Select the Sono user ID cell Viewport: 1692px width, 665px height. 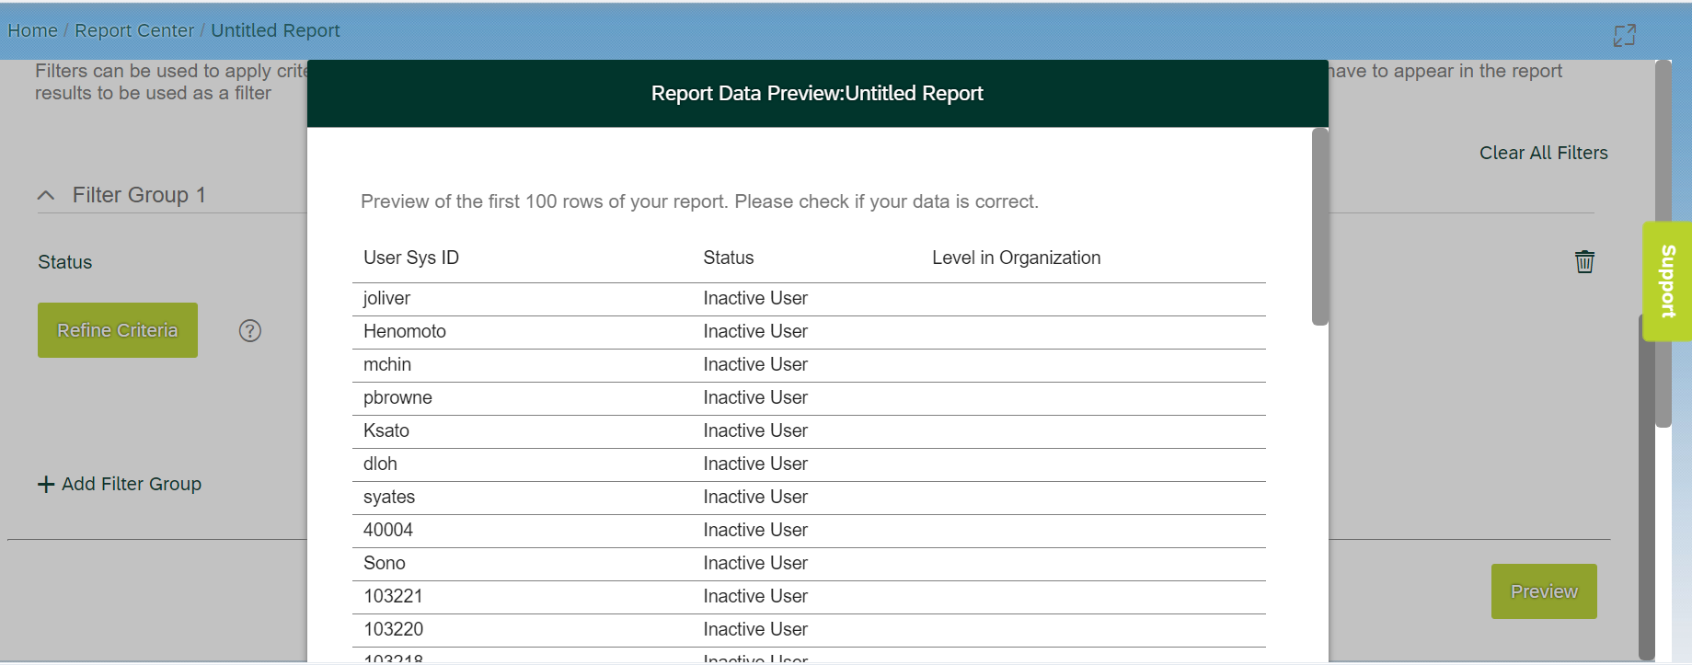coord(385,563)
